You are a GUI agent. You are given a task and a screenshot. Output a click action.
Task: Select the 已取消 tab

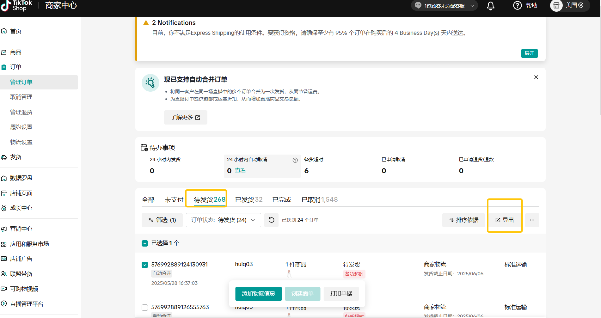tap(319, 200)
